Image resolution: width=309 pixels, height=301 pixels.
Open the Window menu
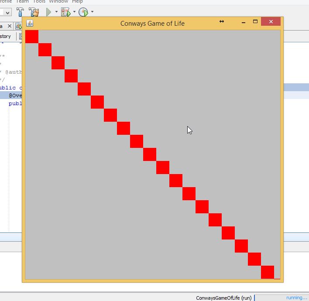[58, 2]
